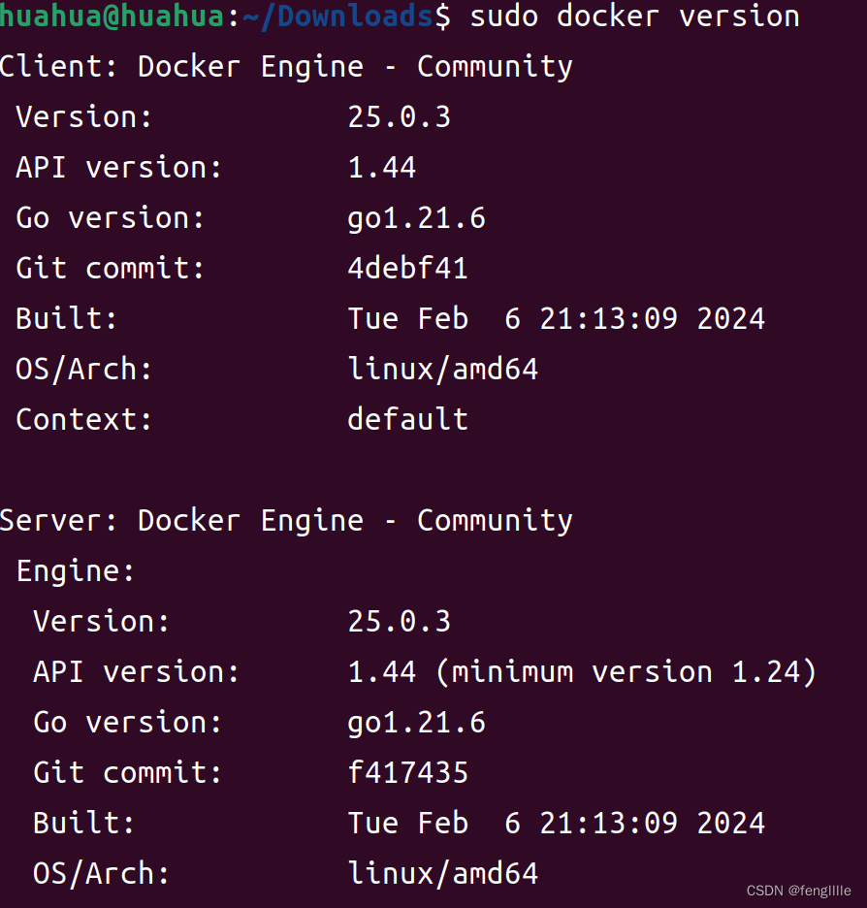Click the Server "Git commit:" label
Viewport: 867px width, 908px height.
click(x=127, y=772)
